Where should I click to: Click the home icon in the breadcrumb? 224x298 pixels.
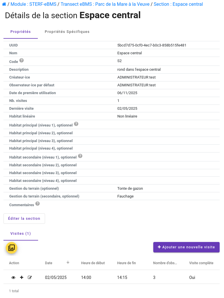point(4,4)
